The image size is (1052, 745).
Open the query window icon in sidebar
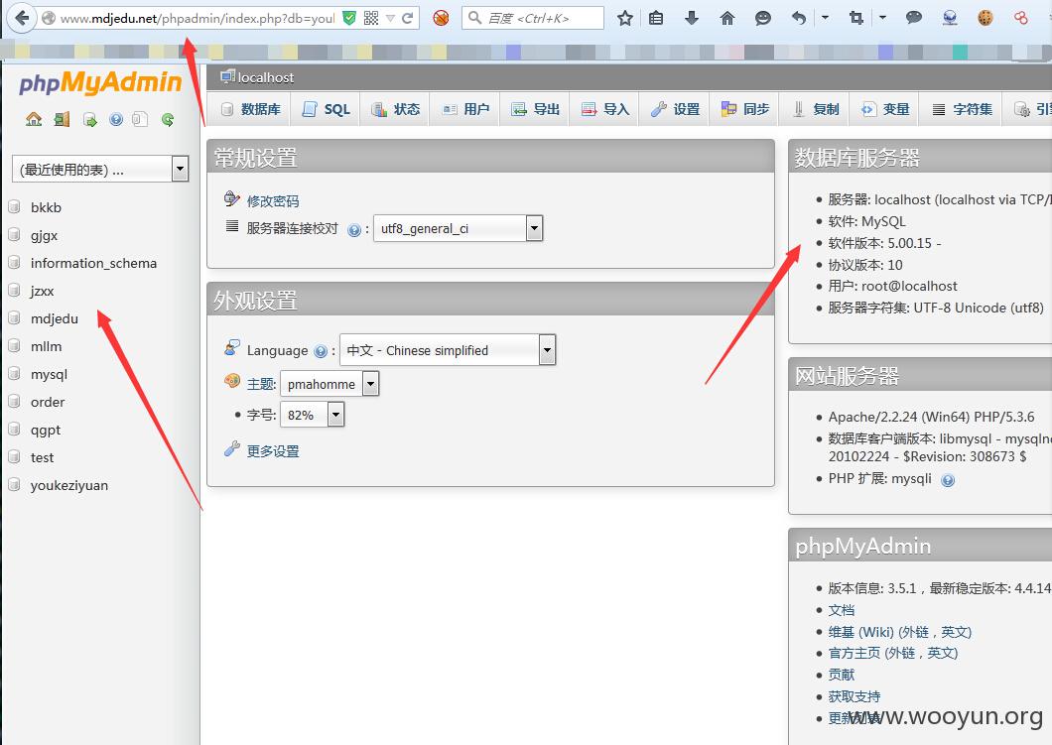tap(90, 119)
